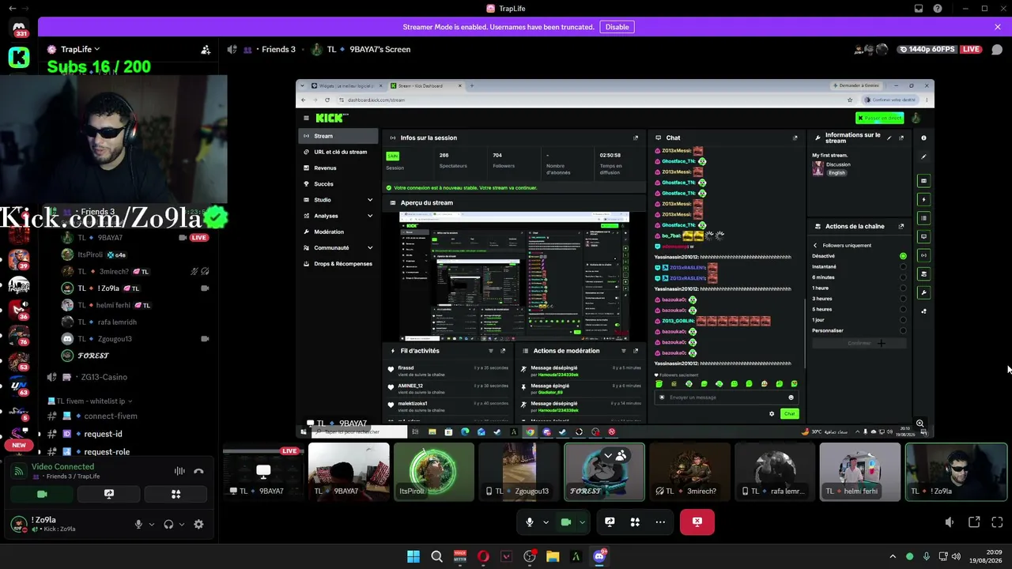Image resolution: width=1012 pixels, height=569 pixels.
Task: Open File Explorer from the taskbar
Action: pos(553,556)
